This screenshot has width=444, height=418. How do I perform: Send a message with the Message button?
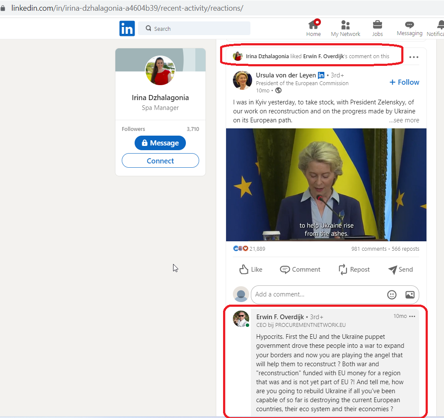[160, 143]
